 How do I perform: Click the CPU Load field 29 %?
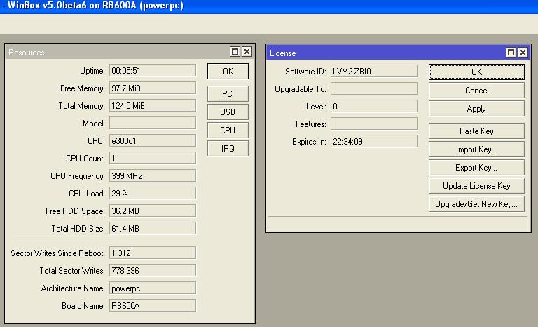(x=153, y=193)
